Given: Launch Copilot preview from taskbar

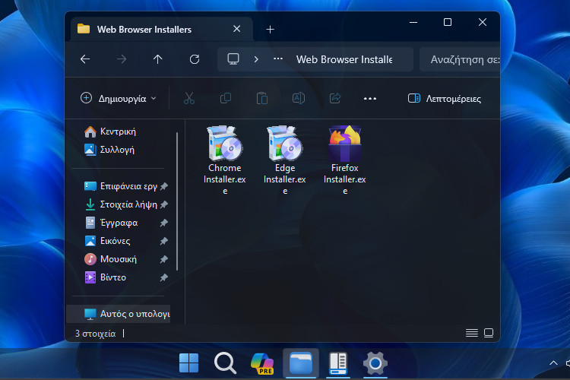Looking at the screenshot, I should point(262,363).
